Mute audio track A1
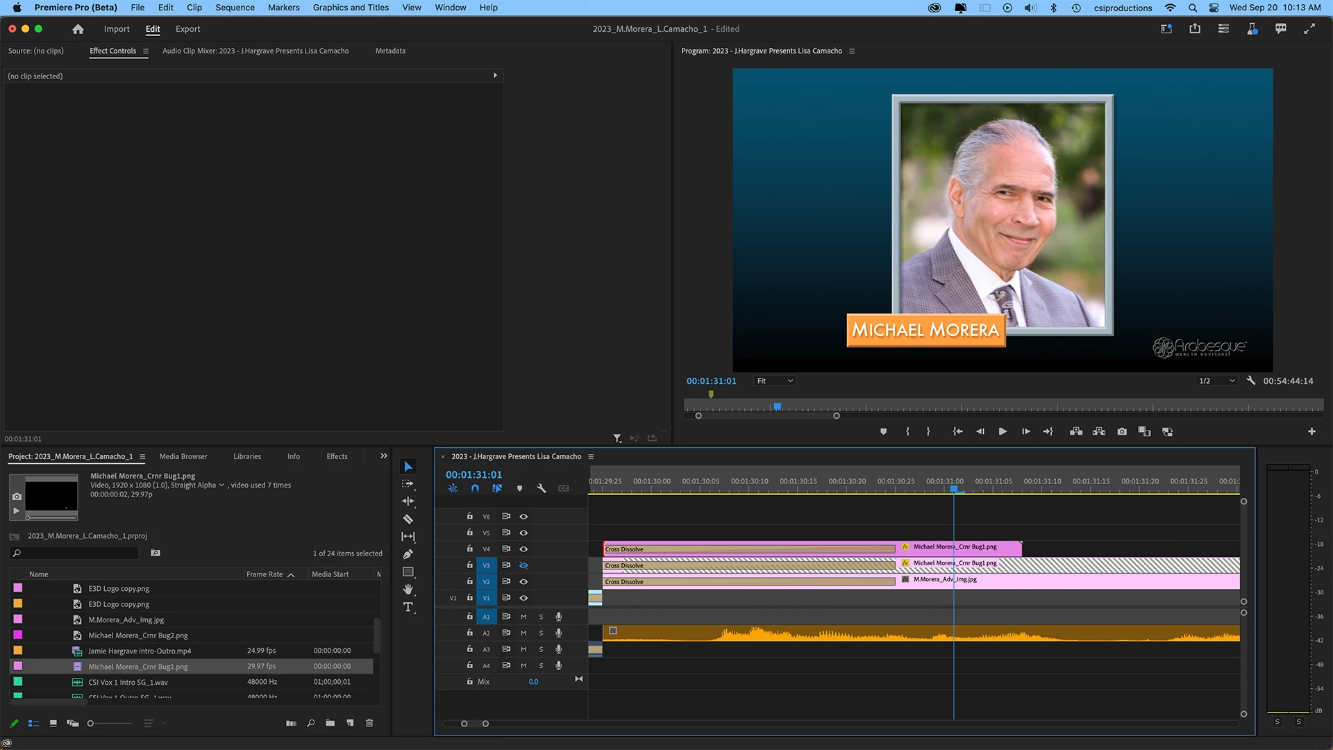 [x=523, y=617]
